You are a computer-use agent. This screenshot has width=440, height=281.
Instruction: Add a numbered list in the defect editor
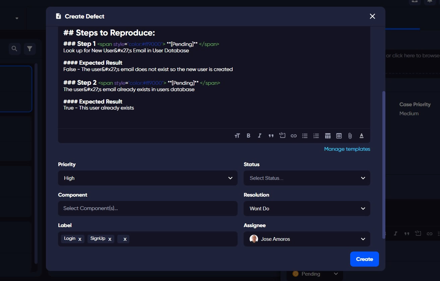coord(316,136)
